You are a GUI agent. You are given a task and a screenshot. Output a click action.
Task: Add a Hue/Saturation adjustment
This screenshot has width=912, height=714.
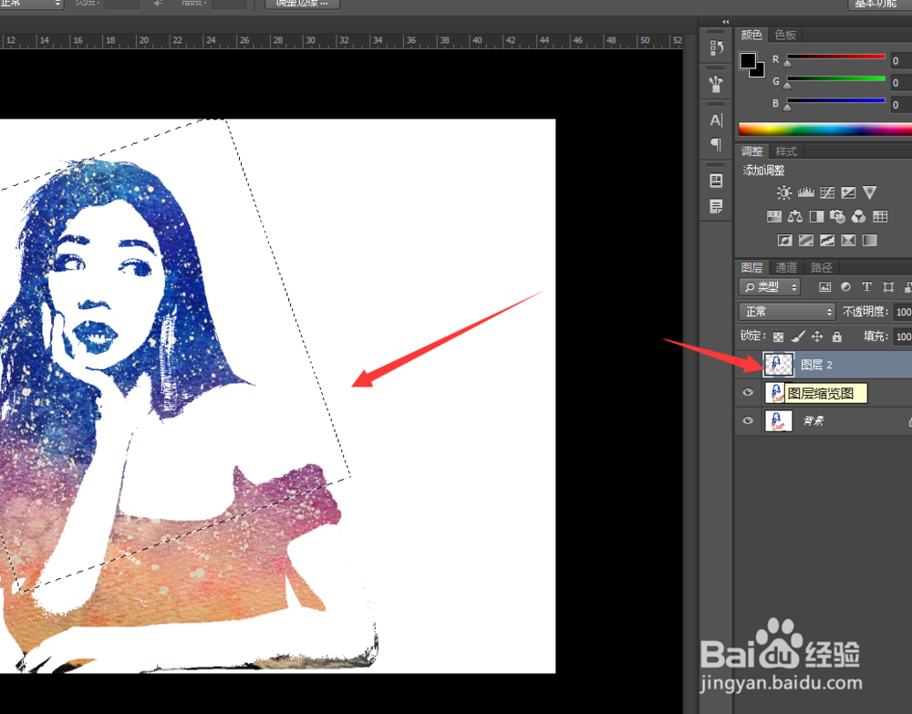[x=774, y=217]
